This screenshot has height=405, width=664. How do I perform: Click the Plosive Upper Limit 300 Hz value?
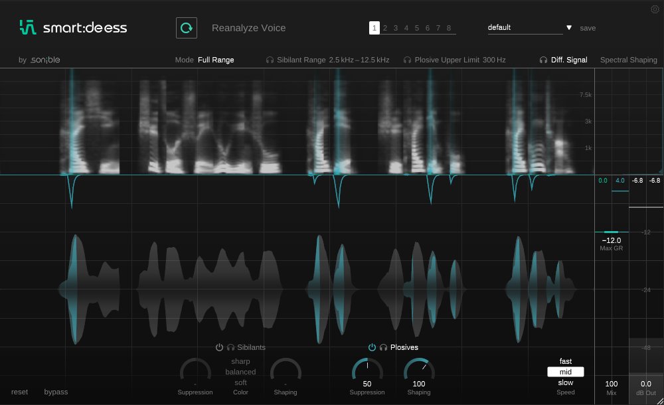click(494, 60)
